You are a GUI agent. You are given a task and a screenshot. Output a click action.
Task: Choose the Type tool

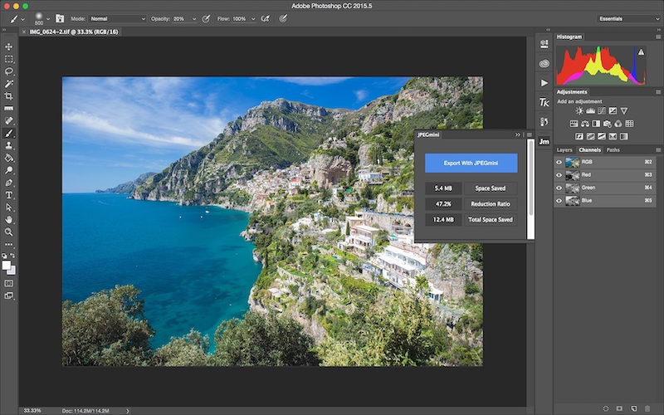pyautogui.click(x=9, y=195)
